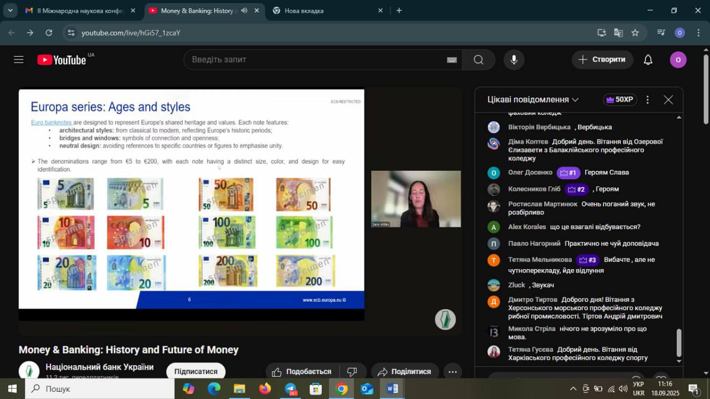710x399 pixels.
Task: Open chat more-options three dots menu
Action: [x=647, y=100]
